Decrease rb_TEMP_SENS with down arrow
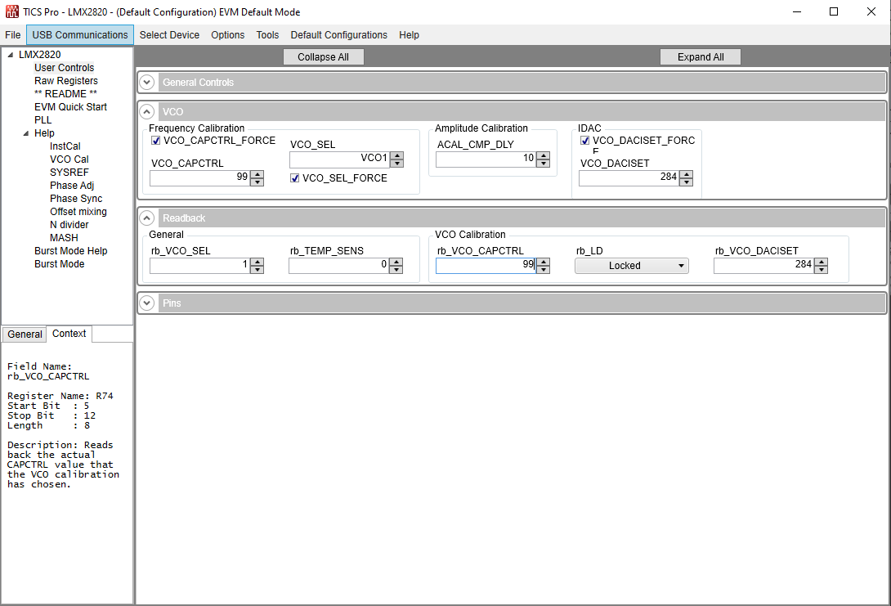This screenshot has height=606, width=891. [x=396, y=269]
